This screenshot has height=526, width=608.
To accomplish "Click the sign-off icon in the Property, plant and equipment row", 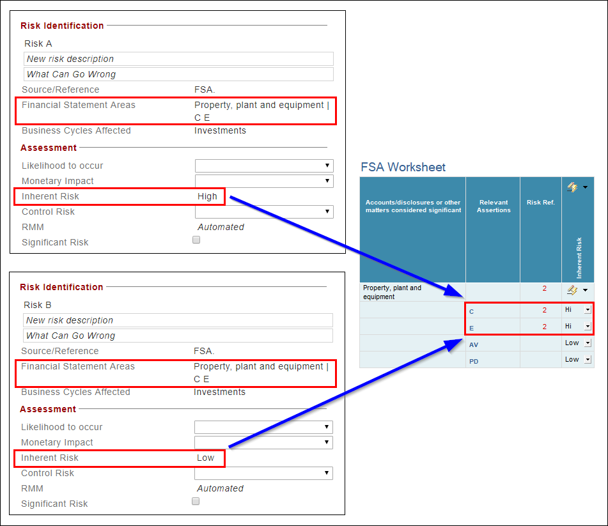I will [573, 290].
